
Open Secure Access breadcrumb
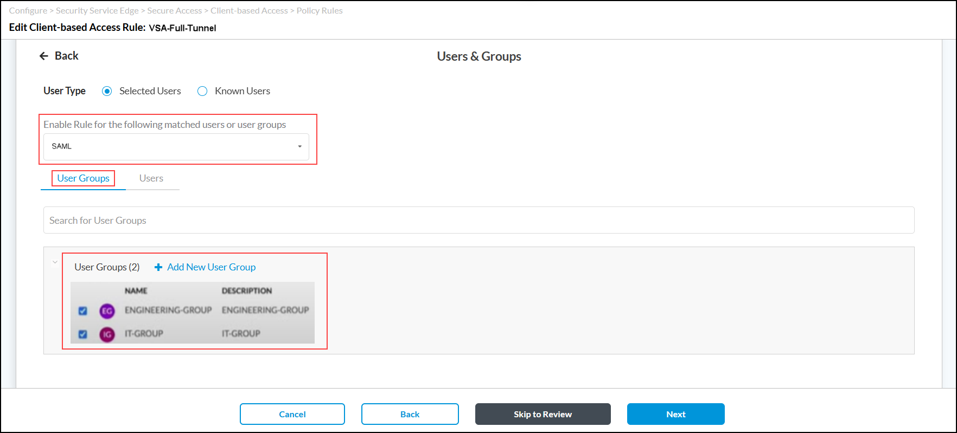tap(175, 11)
